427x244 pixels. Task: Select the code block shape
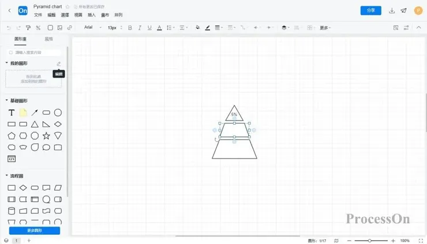click(12, 159)
